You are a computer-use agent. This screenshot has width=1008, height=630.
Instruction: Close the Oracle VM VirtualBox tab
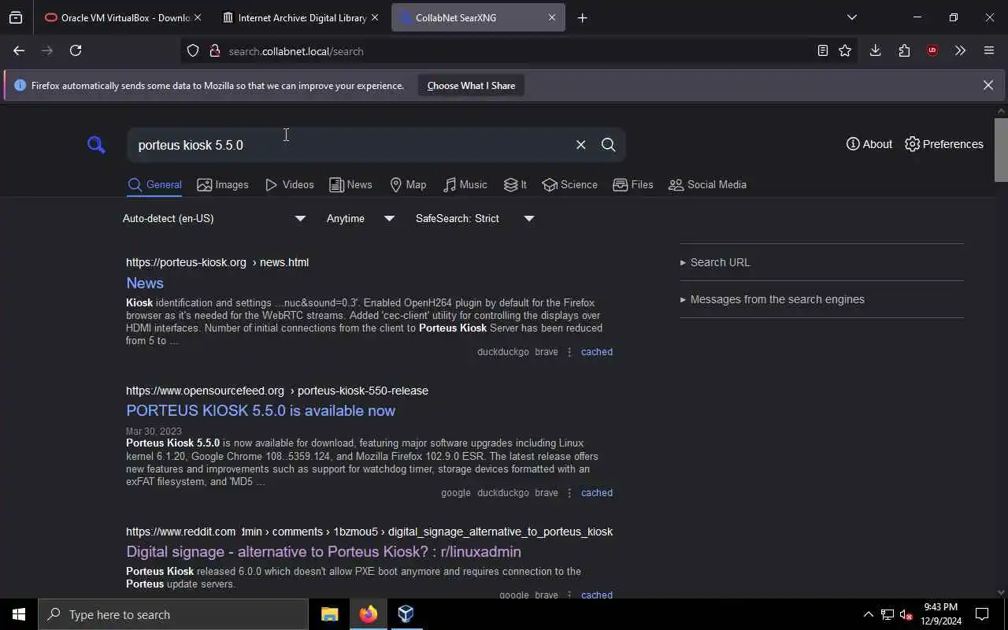197,17
